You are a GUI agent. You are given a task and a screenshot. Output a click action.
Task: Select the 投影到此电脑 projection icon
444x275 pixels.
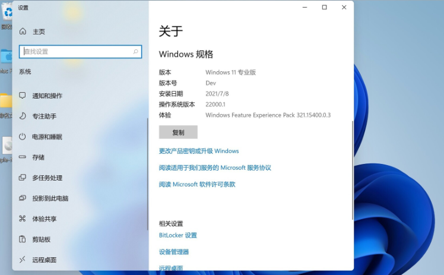23,198
